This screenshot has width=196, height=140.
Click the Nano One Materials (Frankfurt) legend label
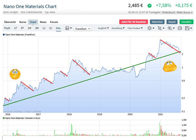point(20,35)
